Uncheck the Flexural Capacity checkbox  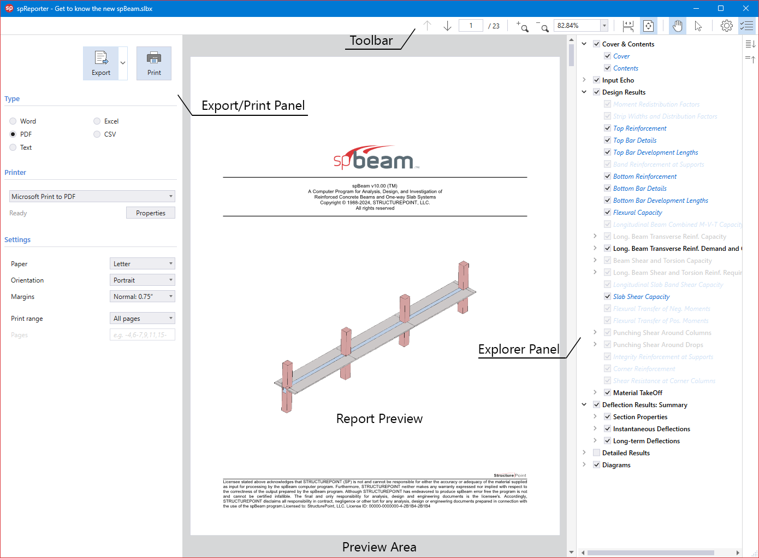point(607,213)
